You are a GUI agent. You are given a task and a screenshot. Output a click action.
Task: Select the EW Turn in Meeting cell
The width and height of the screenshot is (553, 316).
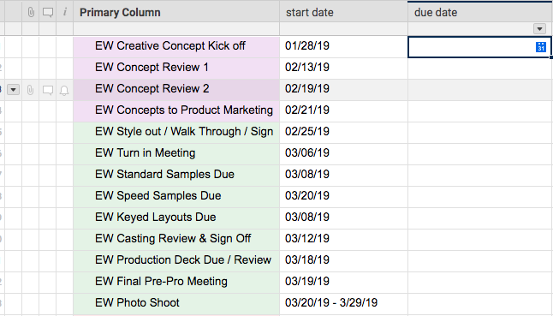pyautogui.click(x=176, y=154)
